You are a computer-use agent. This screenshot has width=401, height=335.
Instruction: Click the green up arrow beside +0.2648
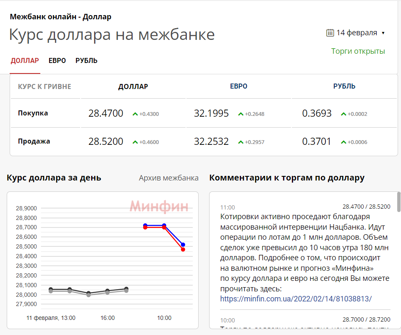pos(240,113)
